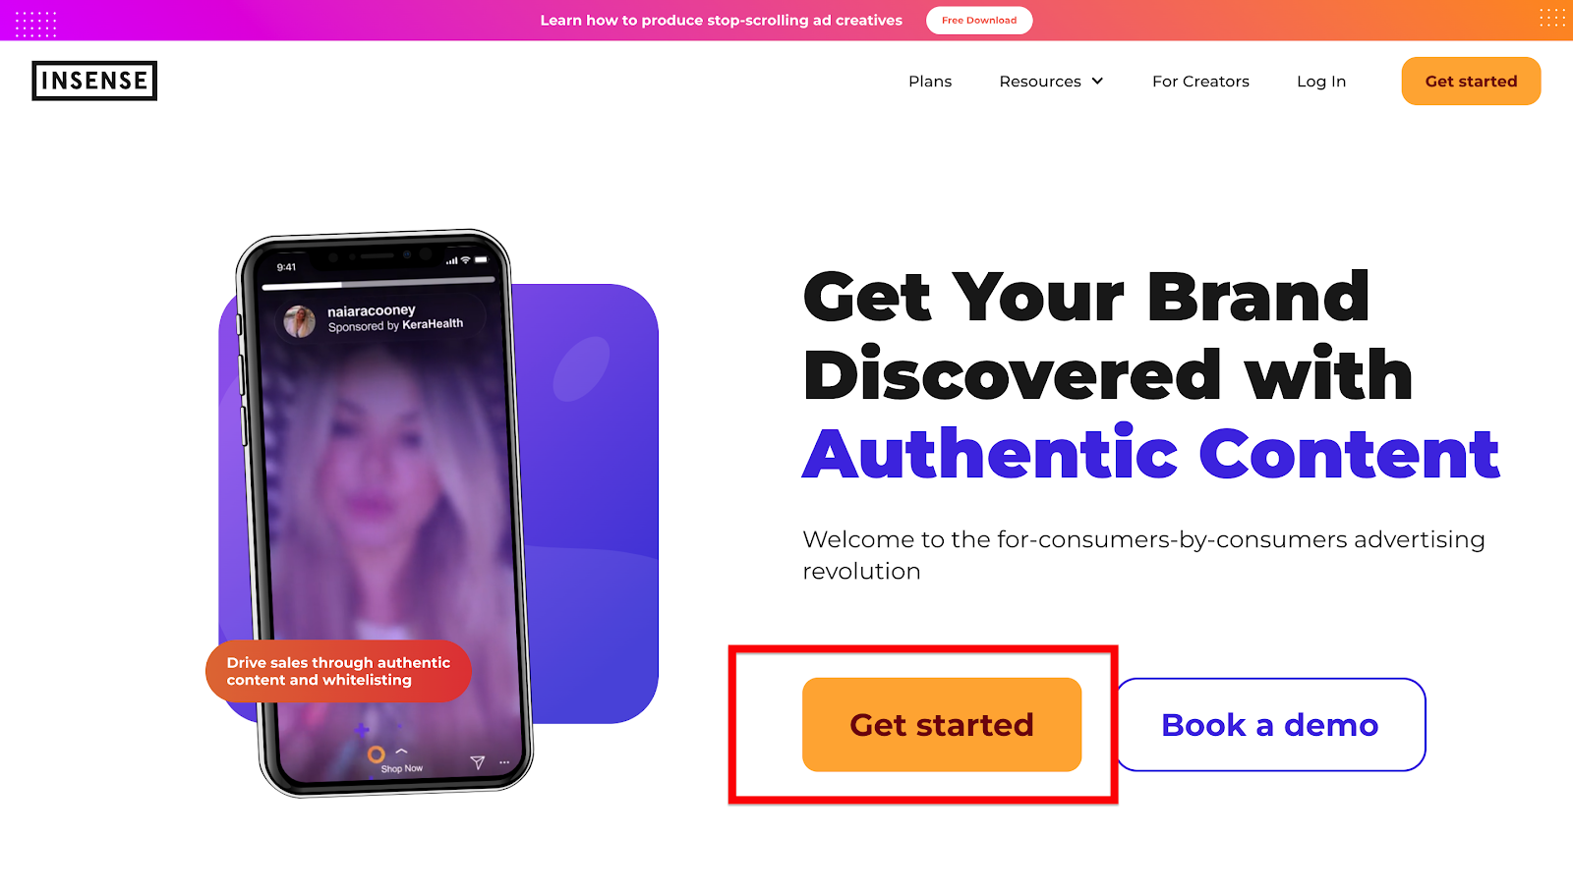The height and width of the screenshot is (892, 1573).
Task: Click the large Get started button next to Book a demo
Action: tap(942, 725)
